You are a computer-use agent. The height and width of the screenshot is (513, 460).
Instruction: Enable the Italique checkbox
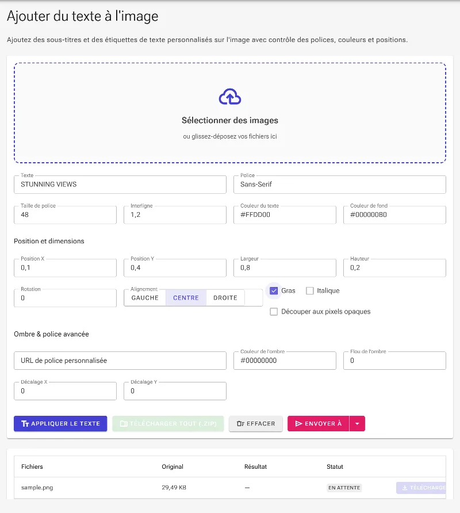(309, 290)
